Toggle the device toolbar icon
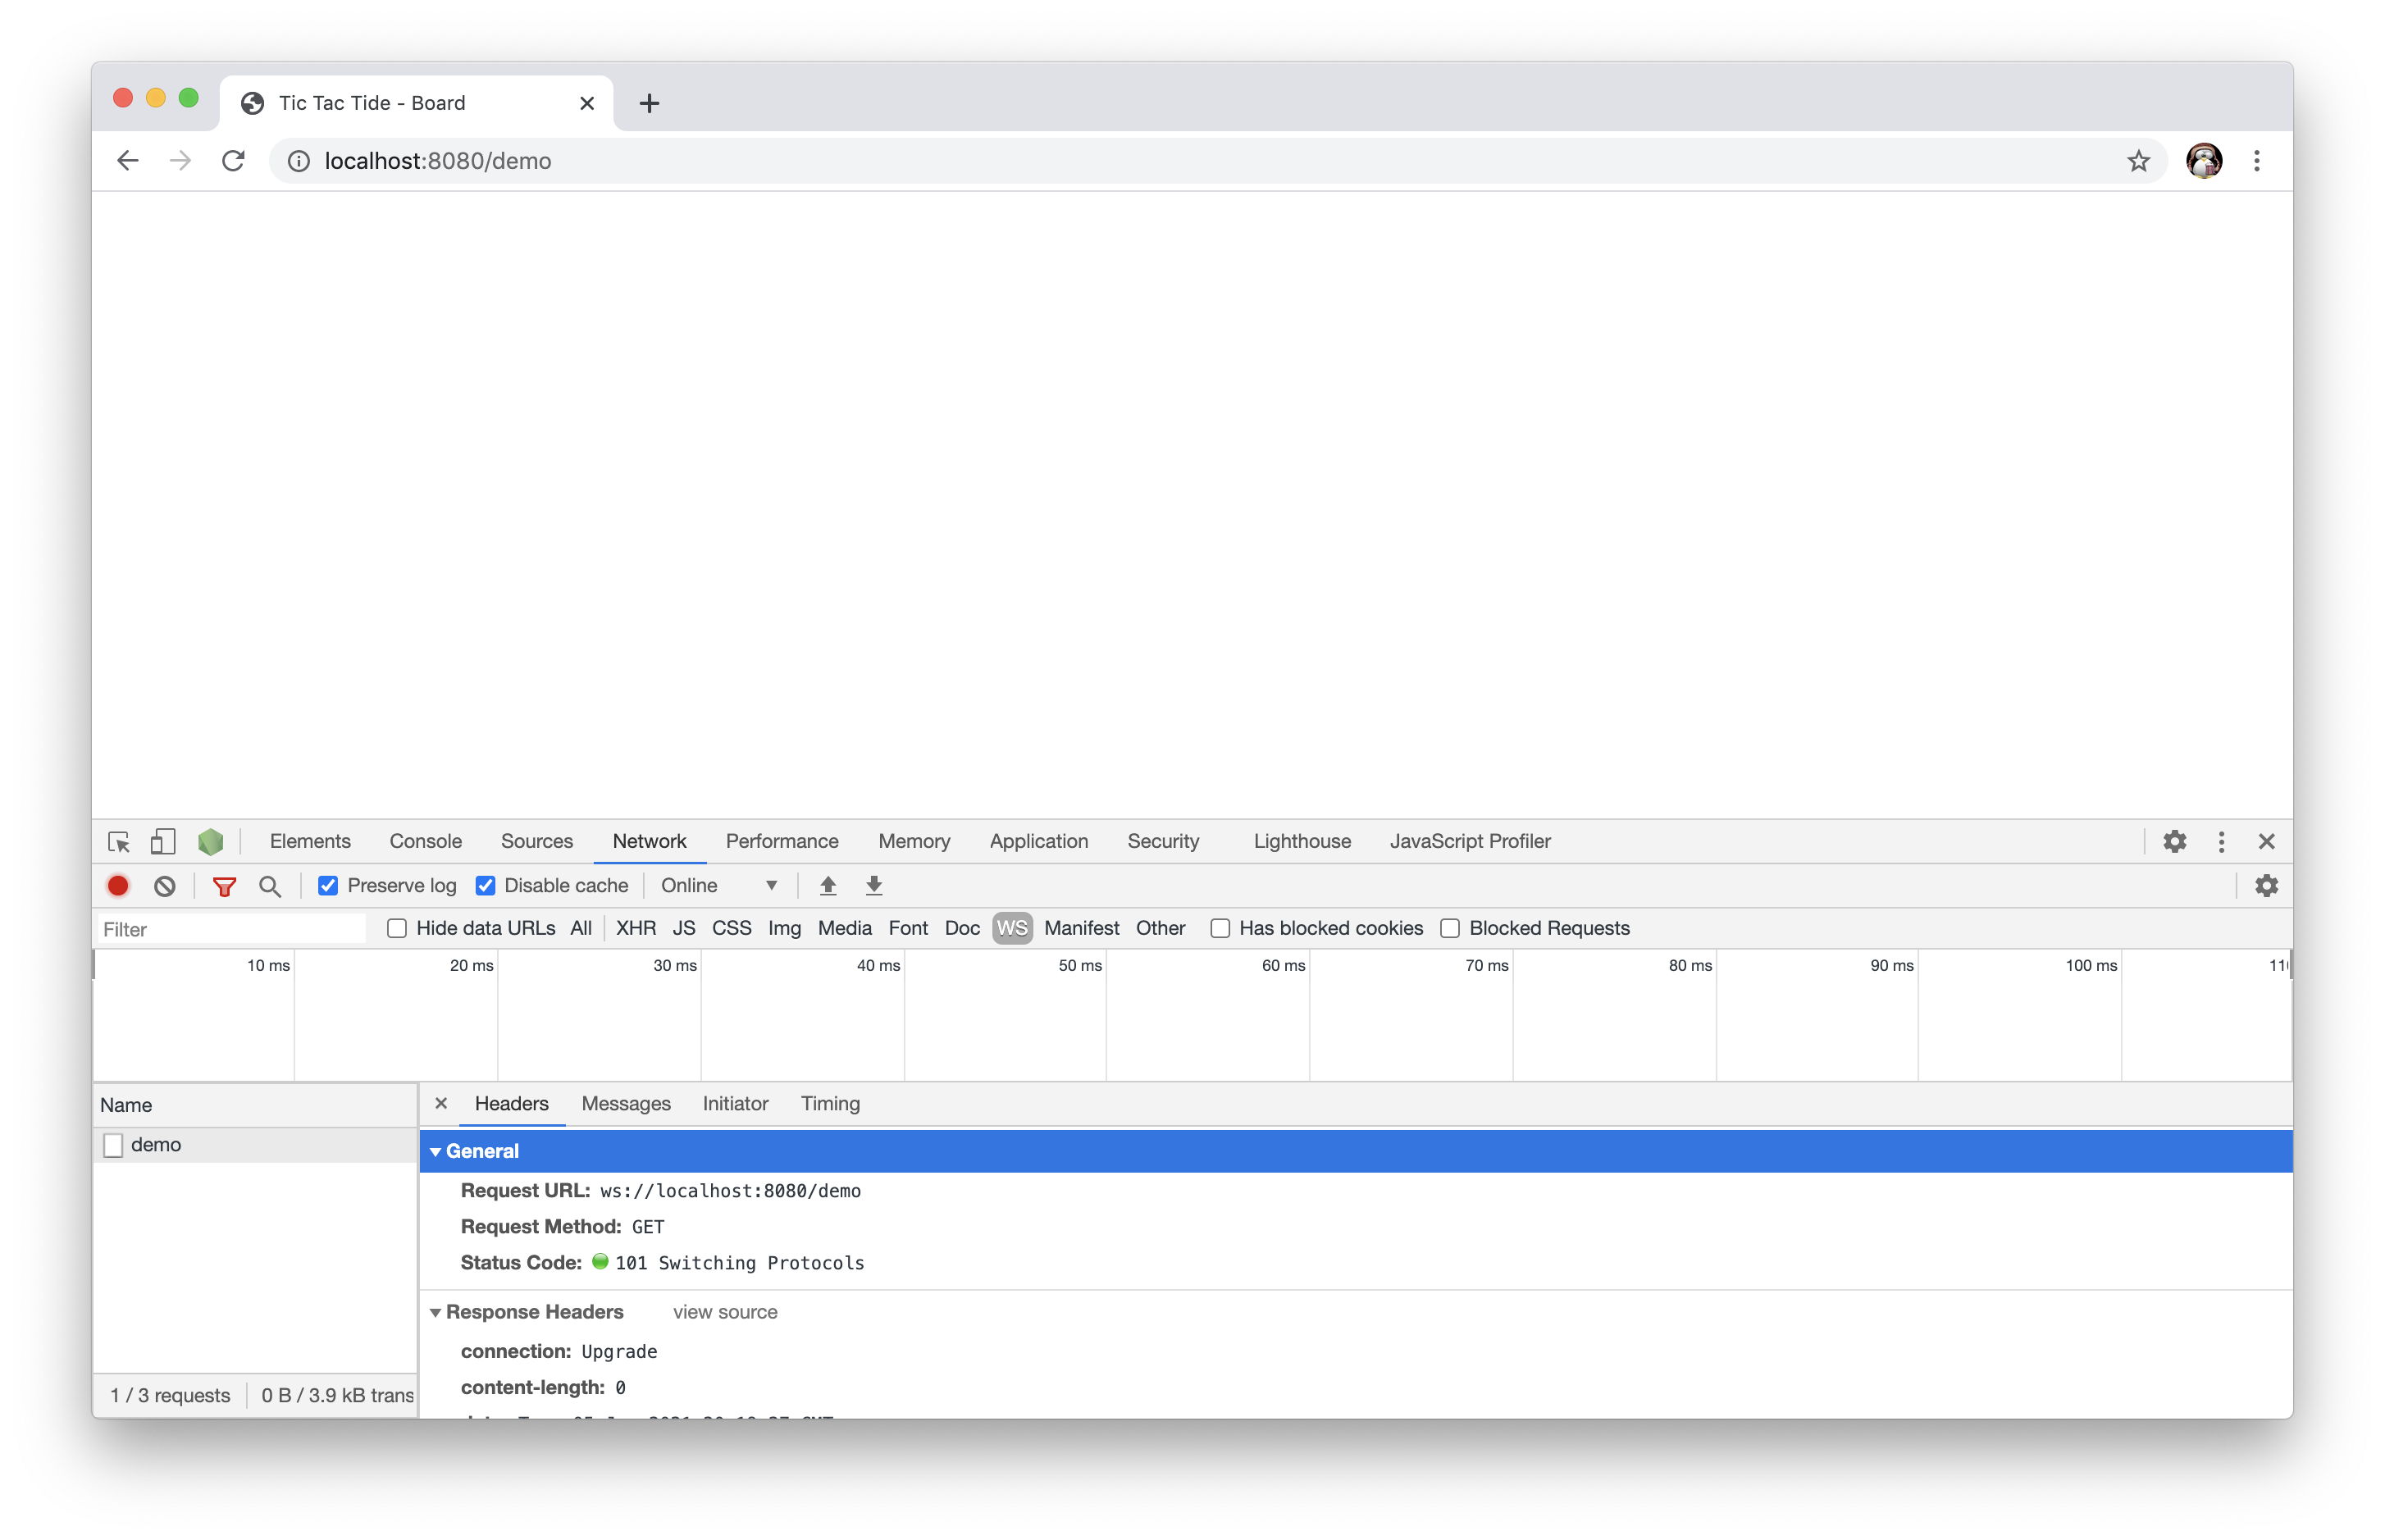The image size is (2385, 1540). point(162,842)
